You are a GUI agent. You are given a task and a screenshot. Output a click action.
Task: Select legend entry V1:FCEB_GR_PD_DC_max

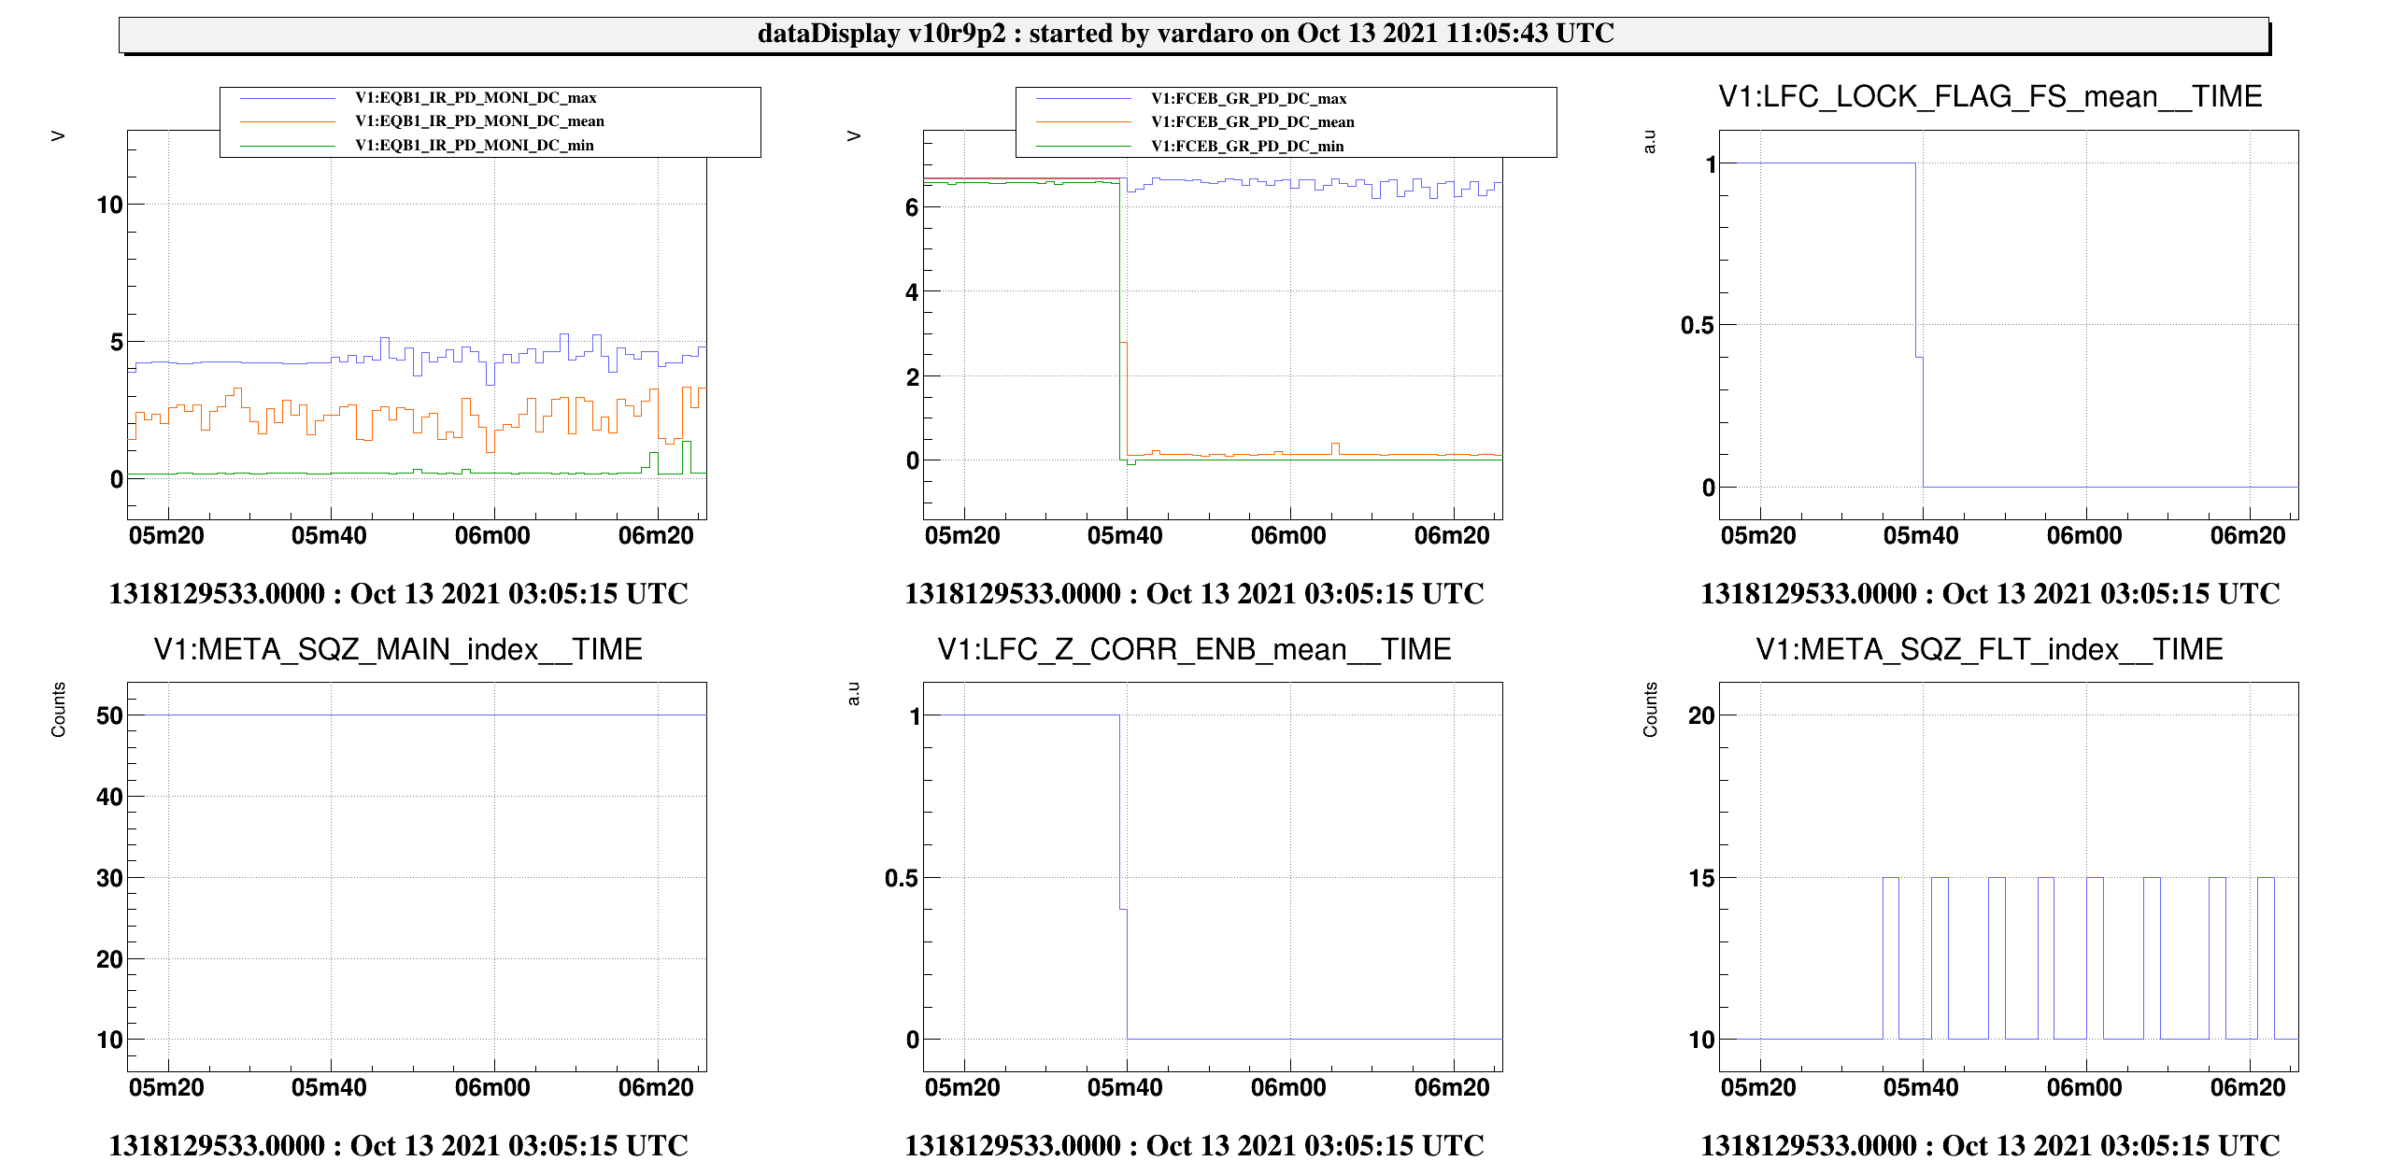(x=1249, y=99)
